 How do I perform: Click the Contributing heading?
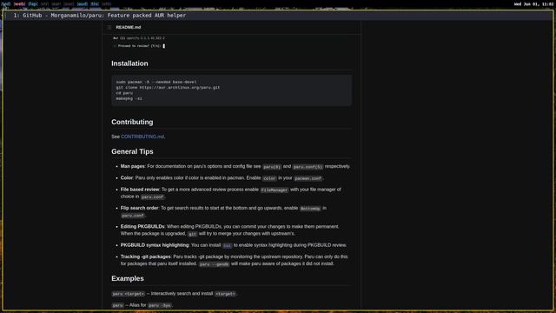tap(132, 122)
